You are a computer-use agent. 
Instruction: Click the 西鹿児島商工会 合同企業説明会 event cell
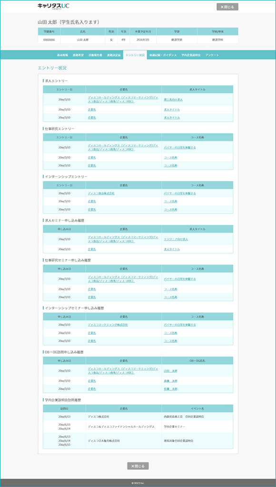[x=197, y=417]
